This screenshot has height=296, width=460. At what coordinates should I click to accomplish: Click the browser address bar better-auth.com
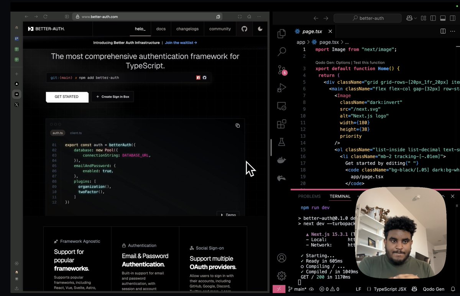(148, 17)
